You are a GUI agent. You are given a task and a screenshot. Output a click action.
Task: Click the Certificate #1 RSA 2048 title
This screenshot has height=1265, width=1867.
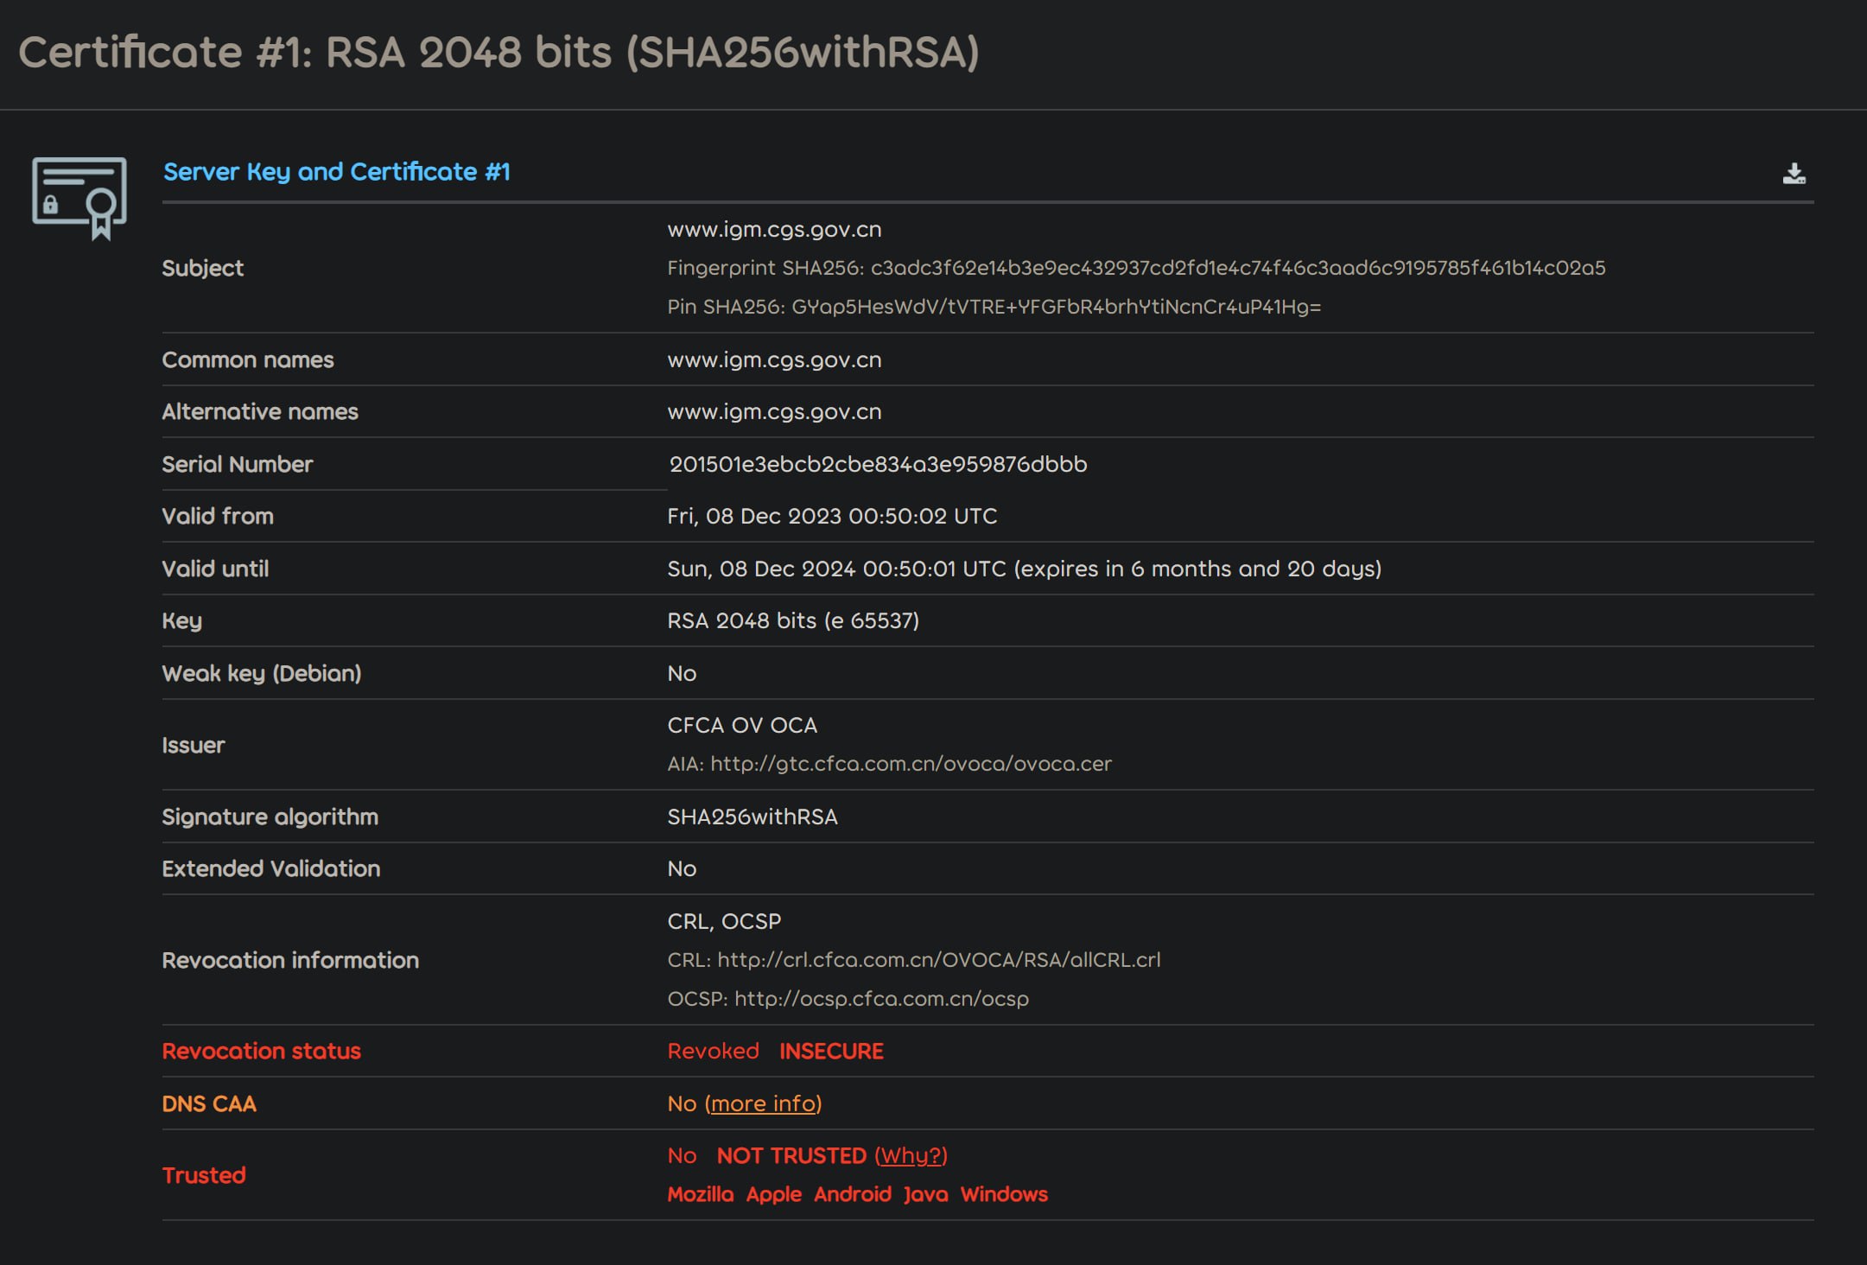coord(499,52)
